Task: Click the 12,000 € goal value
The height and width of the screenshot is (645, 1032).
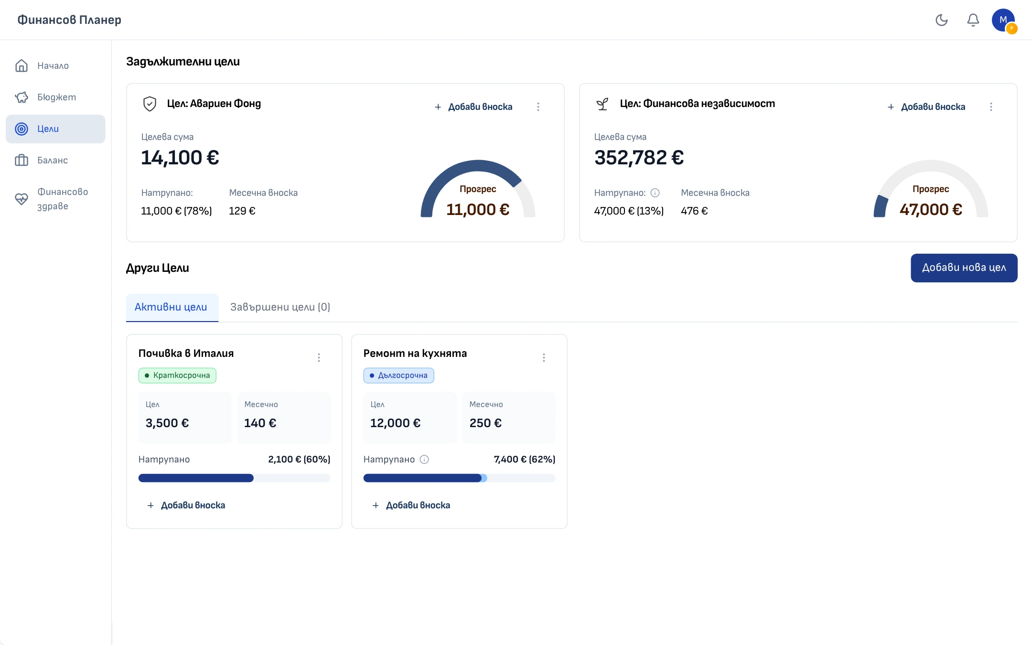Action: 396,423
